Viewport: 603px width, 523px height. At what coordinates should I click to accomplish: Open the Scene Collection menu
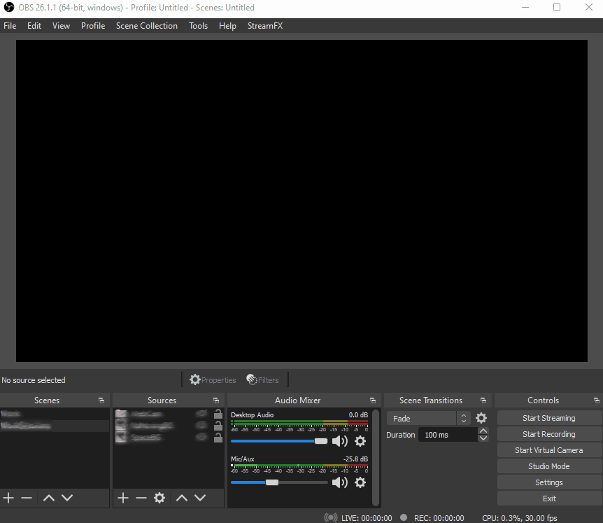point(147,26)
